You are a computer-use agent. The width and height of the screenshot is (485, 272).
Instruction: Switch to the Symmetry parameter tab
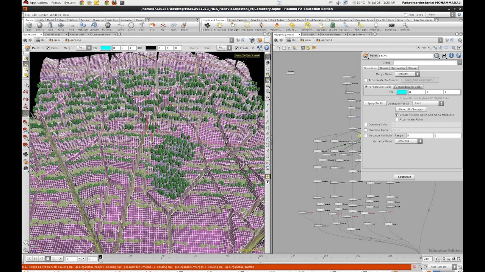coord(398,68)
